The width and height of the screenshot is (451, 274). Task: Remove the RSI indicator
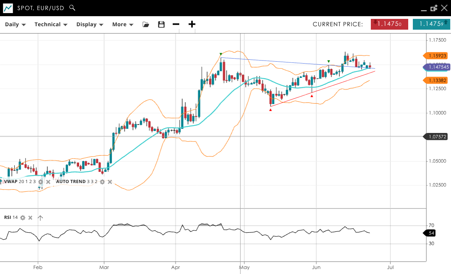30,218
